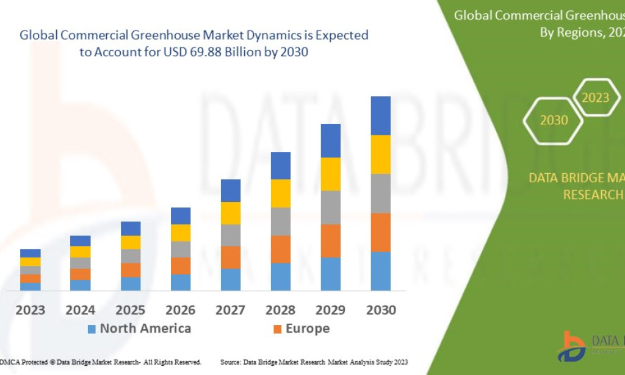This screenshot has height=375, width=625.
Task: Click the By Regions heading on green panel
Action: click(x=582, y=32)
